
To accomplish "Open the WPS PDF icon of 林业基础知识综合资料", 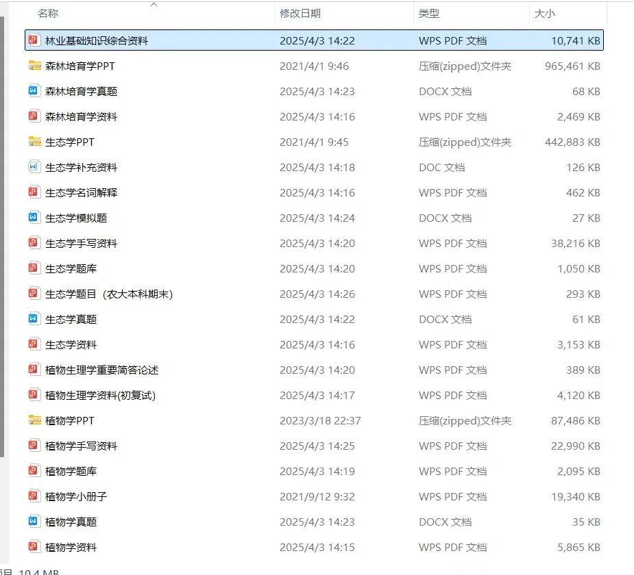I will click(x=34, y=40).
